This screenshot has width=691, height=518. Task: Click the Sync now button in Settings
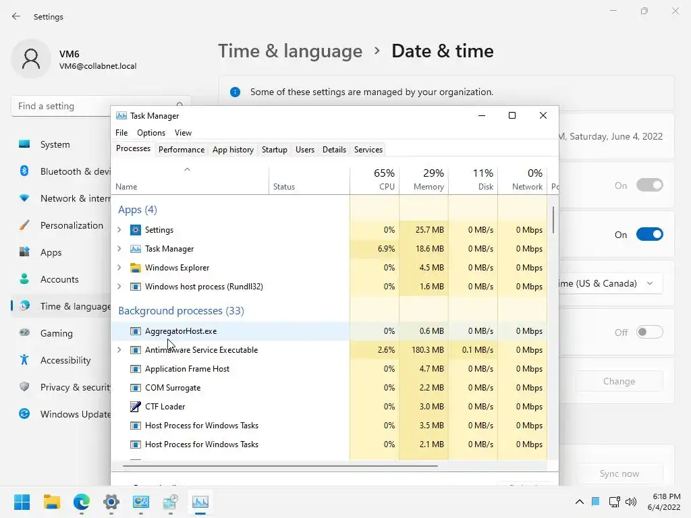click(619, 474)
